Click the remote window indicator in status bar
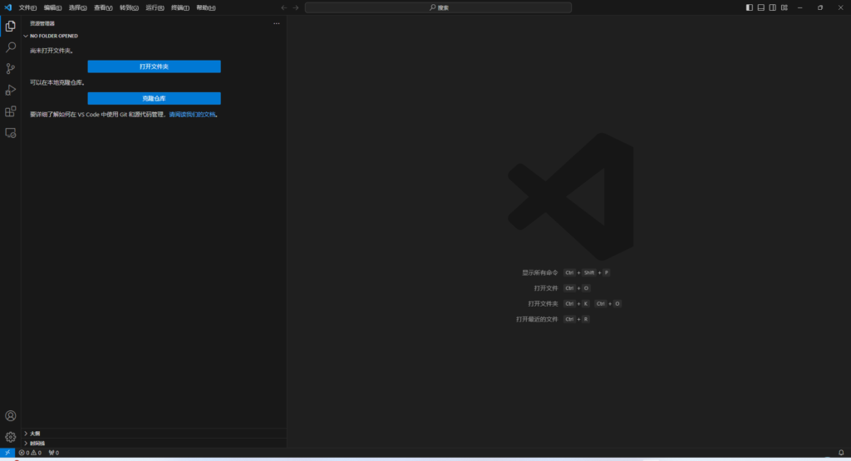The image size is (851, 461). (7, 453)
